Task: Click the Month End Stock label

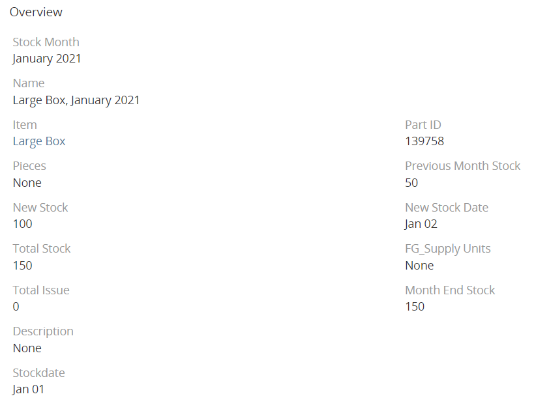Action: (450, 290)
